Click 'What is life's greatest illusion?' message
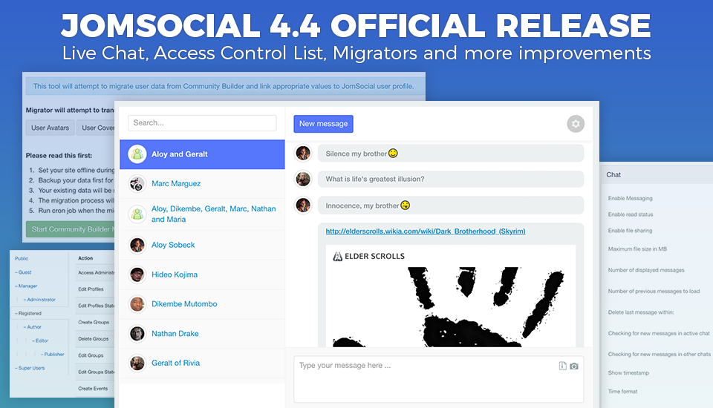Image resolution: width=713 pixels, height=408 pixels. point(451,179)
